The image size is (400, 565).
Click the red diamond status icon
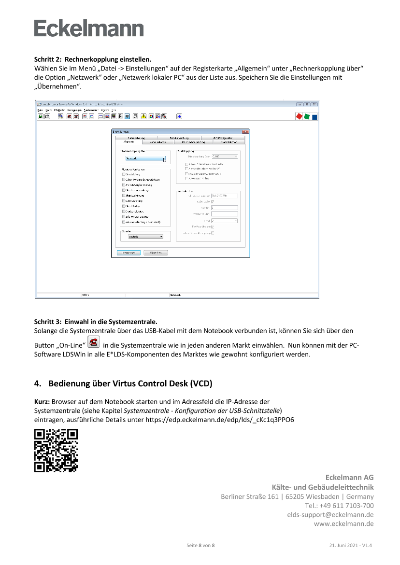(299, 116)
